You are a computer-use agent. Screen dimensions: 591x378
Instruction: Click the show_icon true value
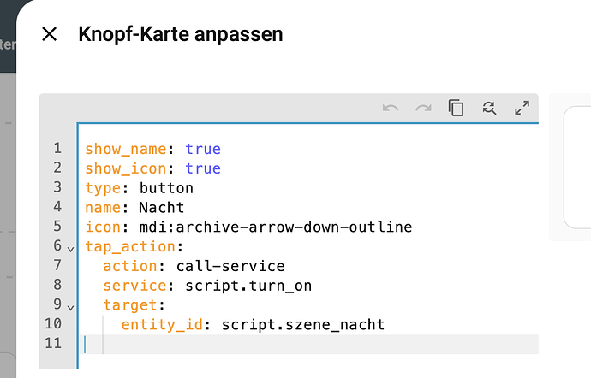[203, 168]
